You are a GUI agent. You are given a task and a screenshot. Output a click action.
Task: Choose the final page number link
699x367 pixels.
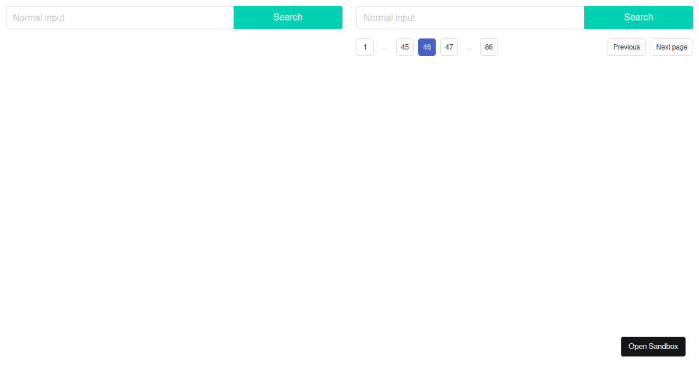(x=489, y=47)
